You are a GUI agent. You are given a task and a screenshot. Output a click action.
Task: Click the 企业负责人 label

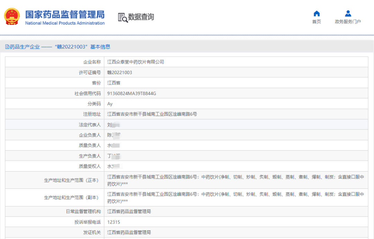pyautogui.click(x=90, y=135)
